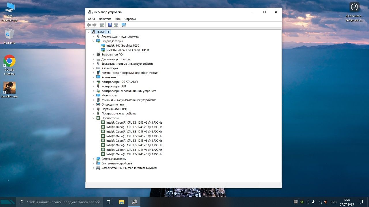Open Task View from the taskbar

[x=109, y=202]
